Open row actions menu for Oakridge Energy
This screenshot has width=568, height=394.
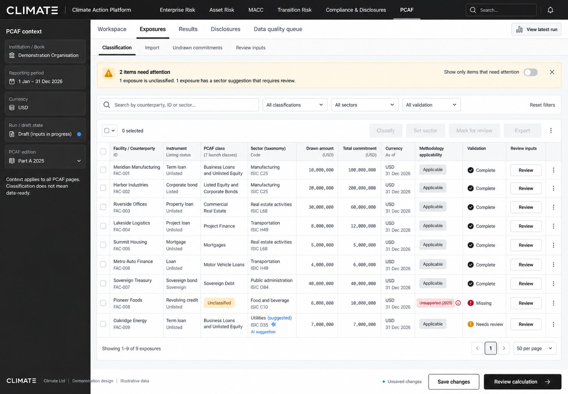tap(553, 324)
